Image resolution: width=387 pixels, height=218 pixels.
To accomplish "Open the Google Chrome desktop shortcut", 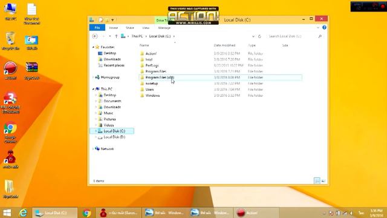I will pyautogui.click(x=10, y=133).
